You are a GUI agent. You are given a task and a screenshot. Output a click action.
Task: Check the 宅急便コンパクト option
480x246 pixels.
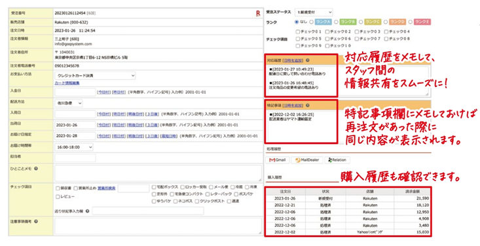[x=172, y=194]
